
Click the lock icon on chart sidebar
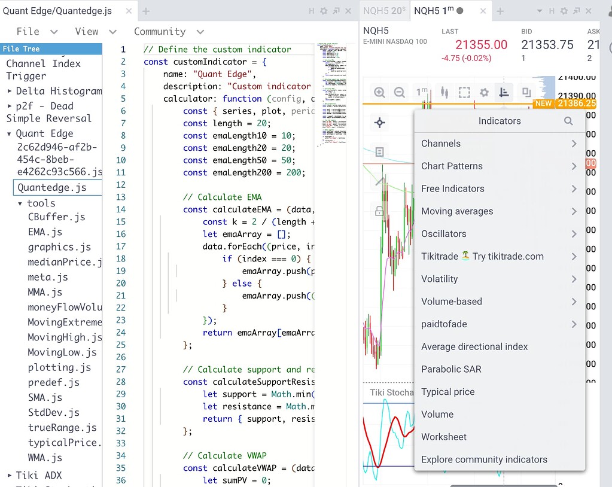click(379, 211)
